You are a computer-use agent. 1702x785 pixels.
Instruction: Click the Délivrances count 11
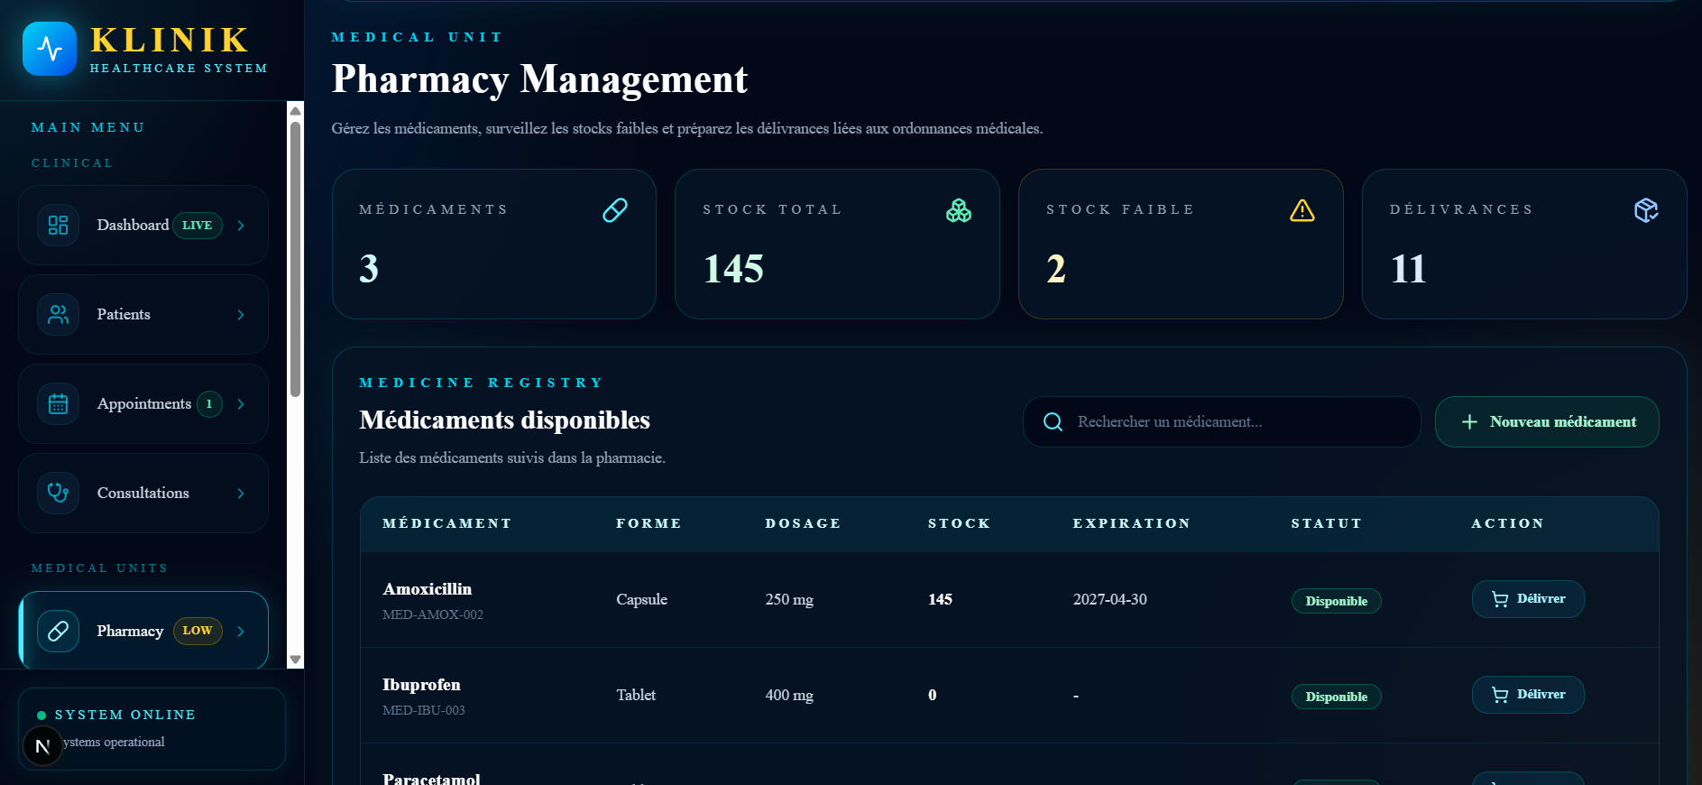(x=1408, y=269)
